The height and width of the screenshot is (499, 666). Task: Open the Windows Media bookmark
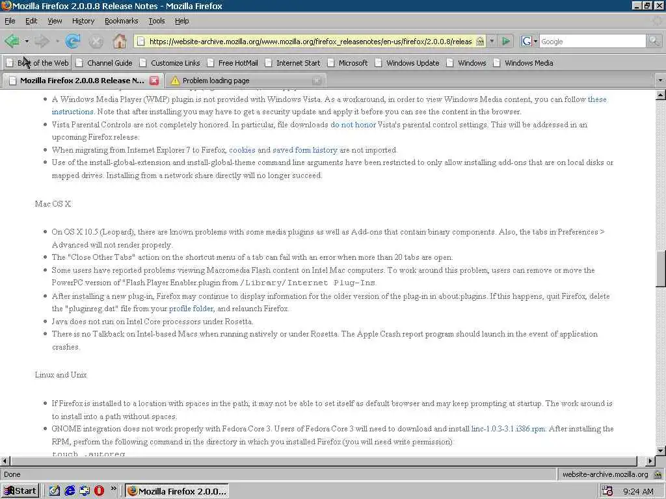pyautogui.click(x=524, y=63)
